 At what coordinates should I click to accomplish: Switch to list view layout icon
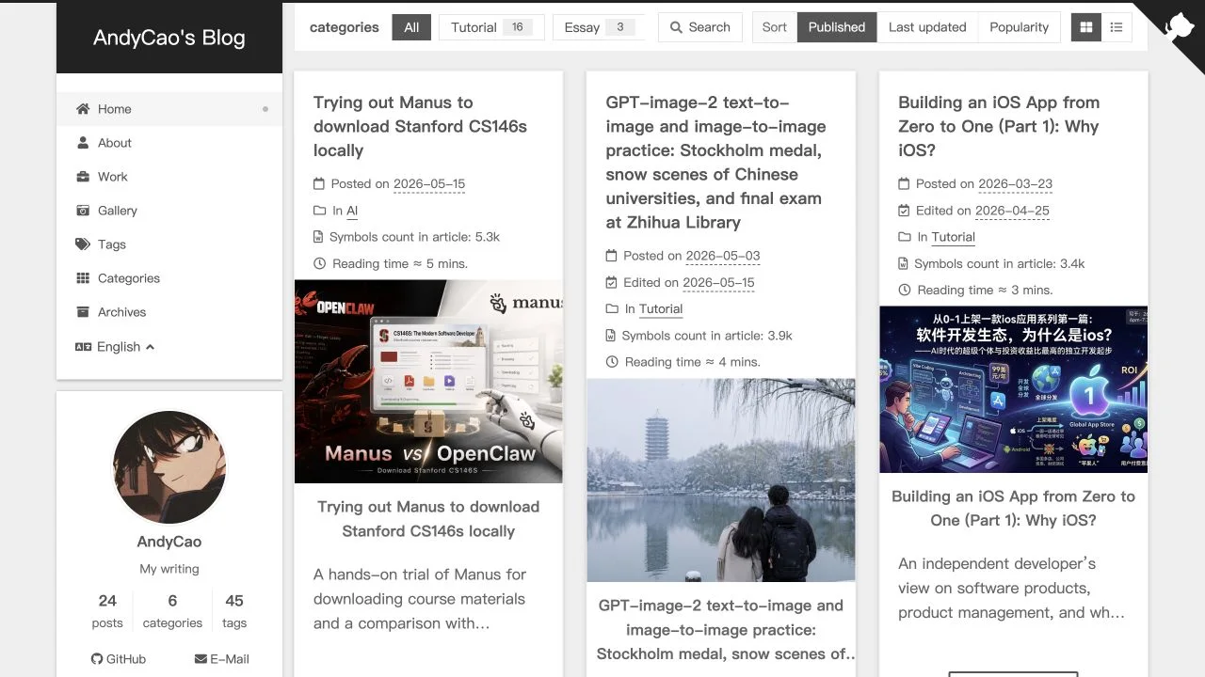click(1117, 27)
